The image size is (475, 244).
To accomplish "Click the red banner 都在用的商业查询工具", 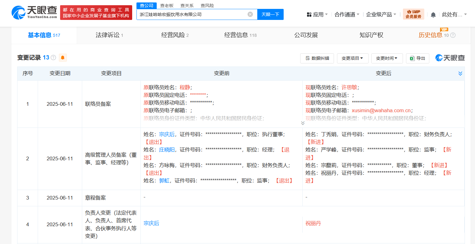I will click(96, 13).
